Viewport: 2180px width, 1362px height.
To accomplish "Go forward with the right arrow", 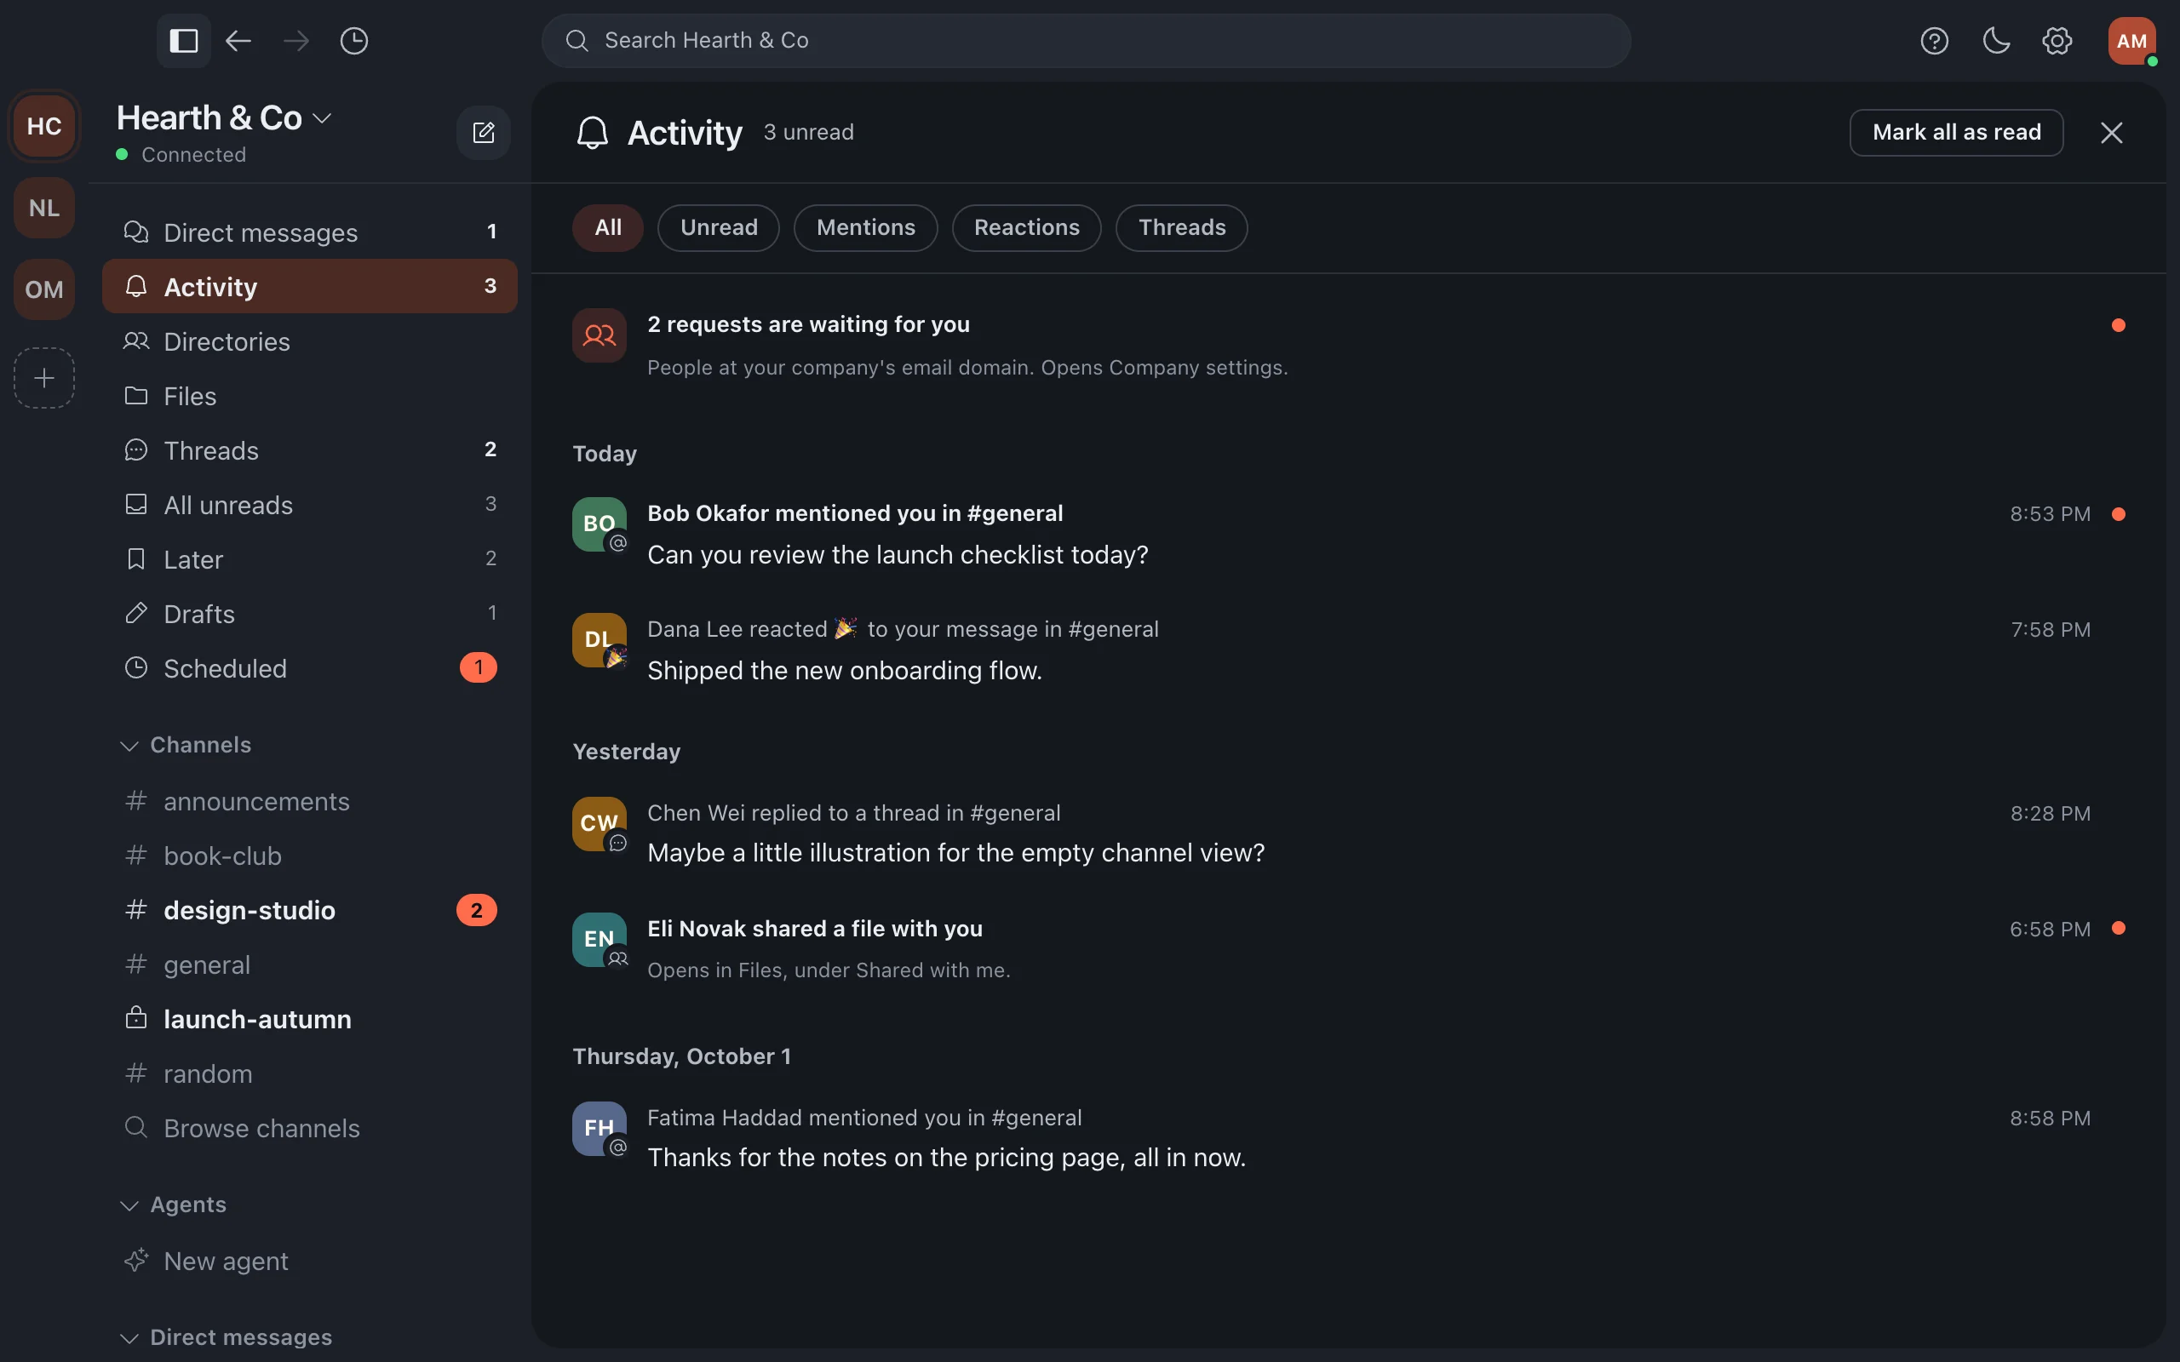I will pyautogui.click(x=295, y=41).
